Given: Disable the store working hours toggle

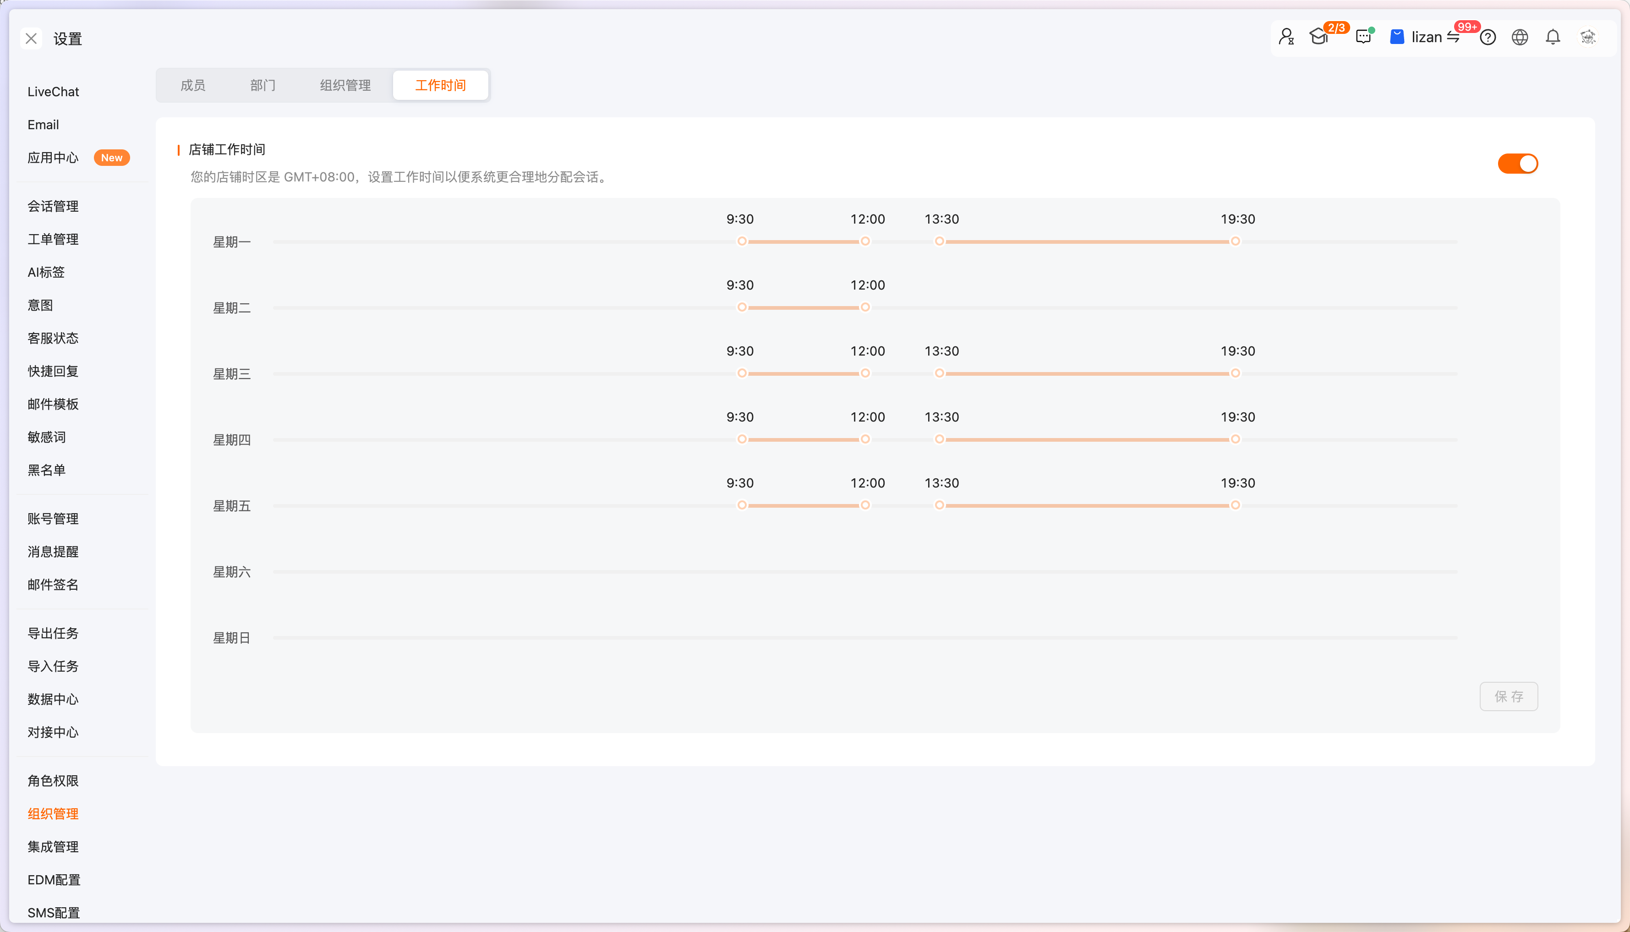Looking at the screenshot, I should pyautogui.click(x=1517, y=164).
